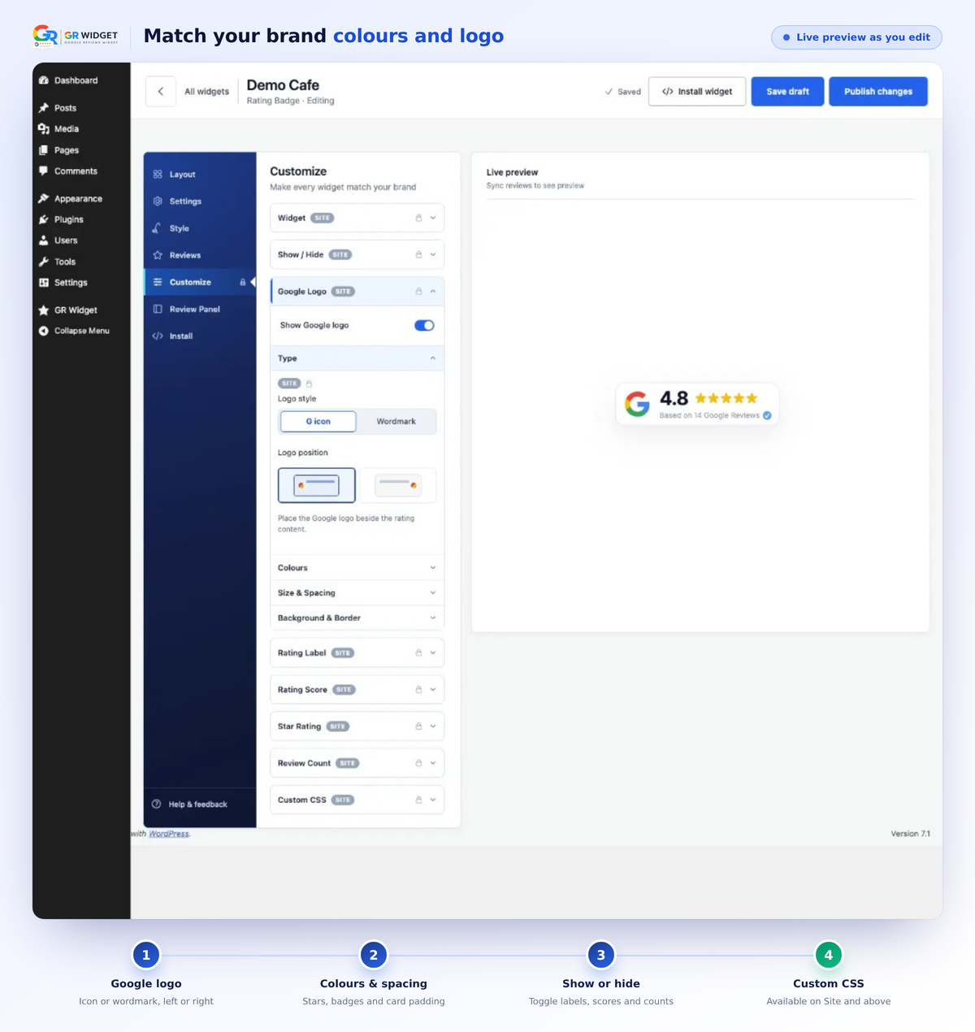Click the Version 7.1 text
The width and height of the screenshot is (975, 1032).
point(910,835)
